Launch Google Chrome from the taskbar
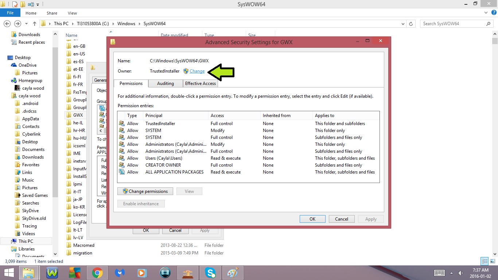This screenshot has height=280, width=498. (x=97, y=273)
